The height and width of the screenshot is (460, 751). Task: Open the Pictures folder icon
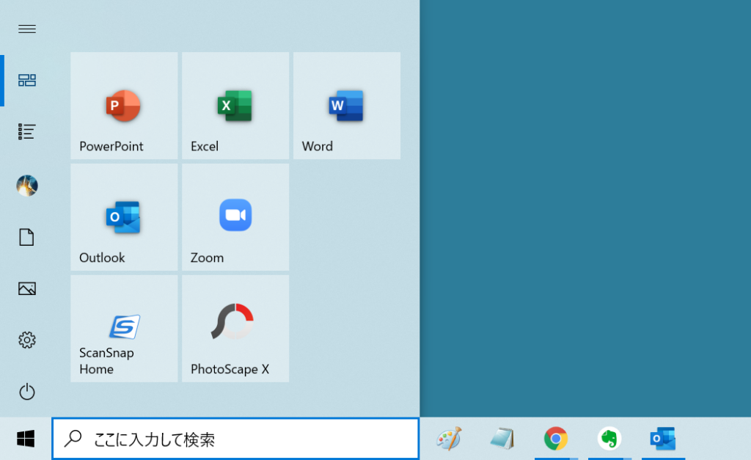tap(27, 288)
